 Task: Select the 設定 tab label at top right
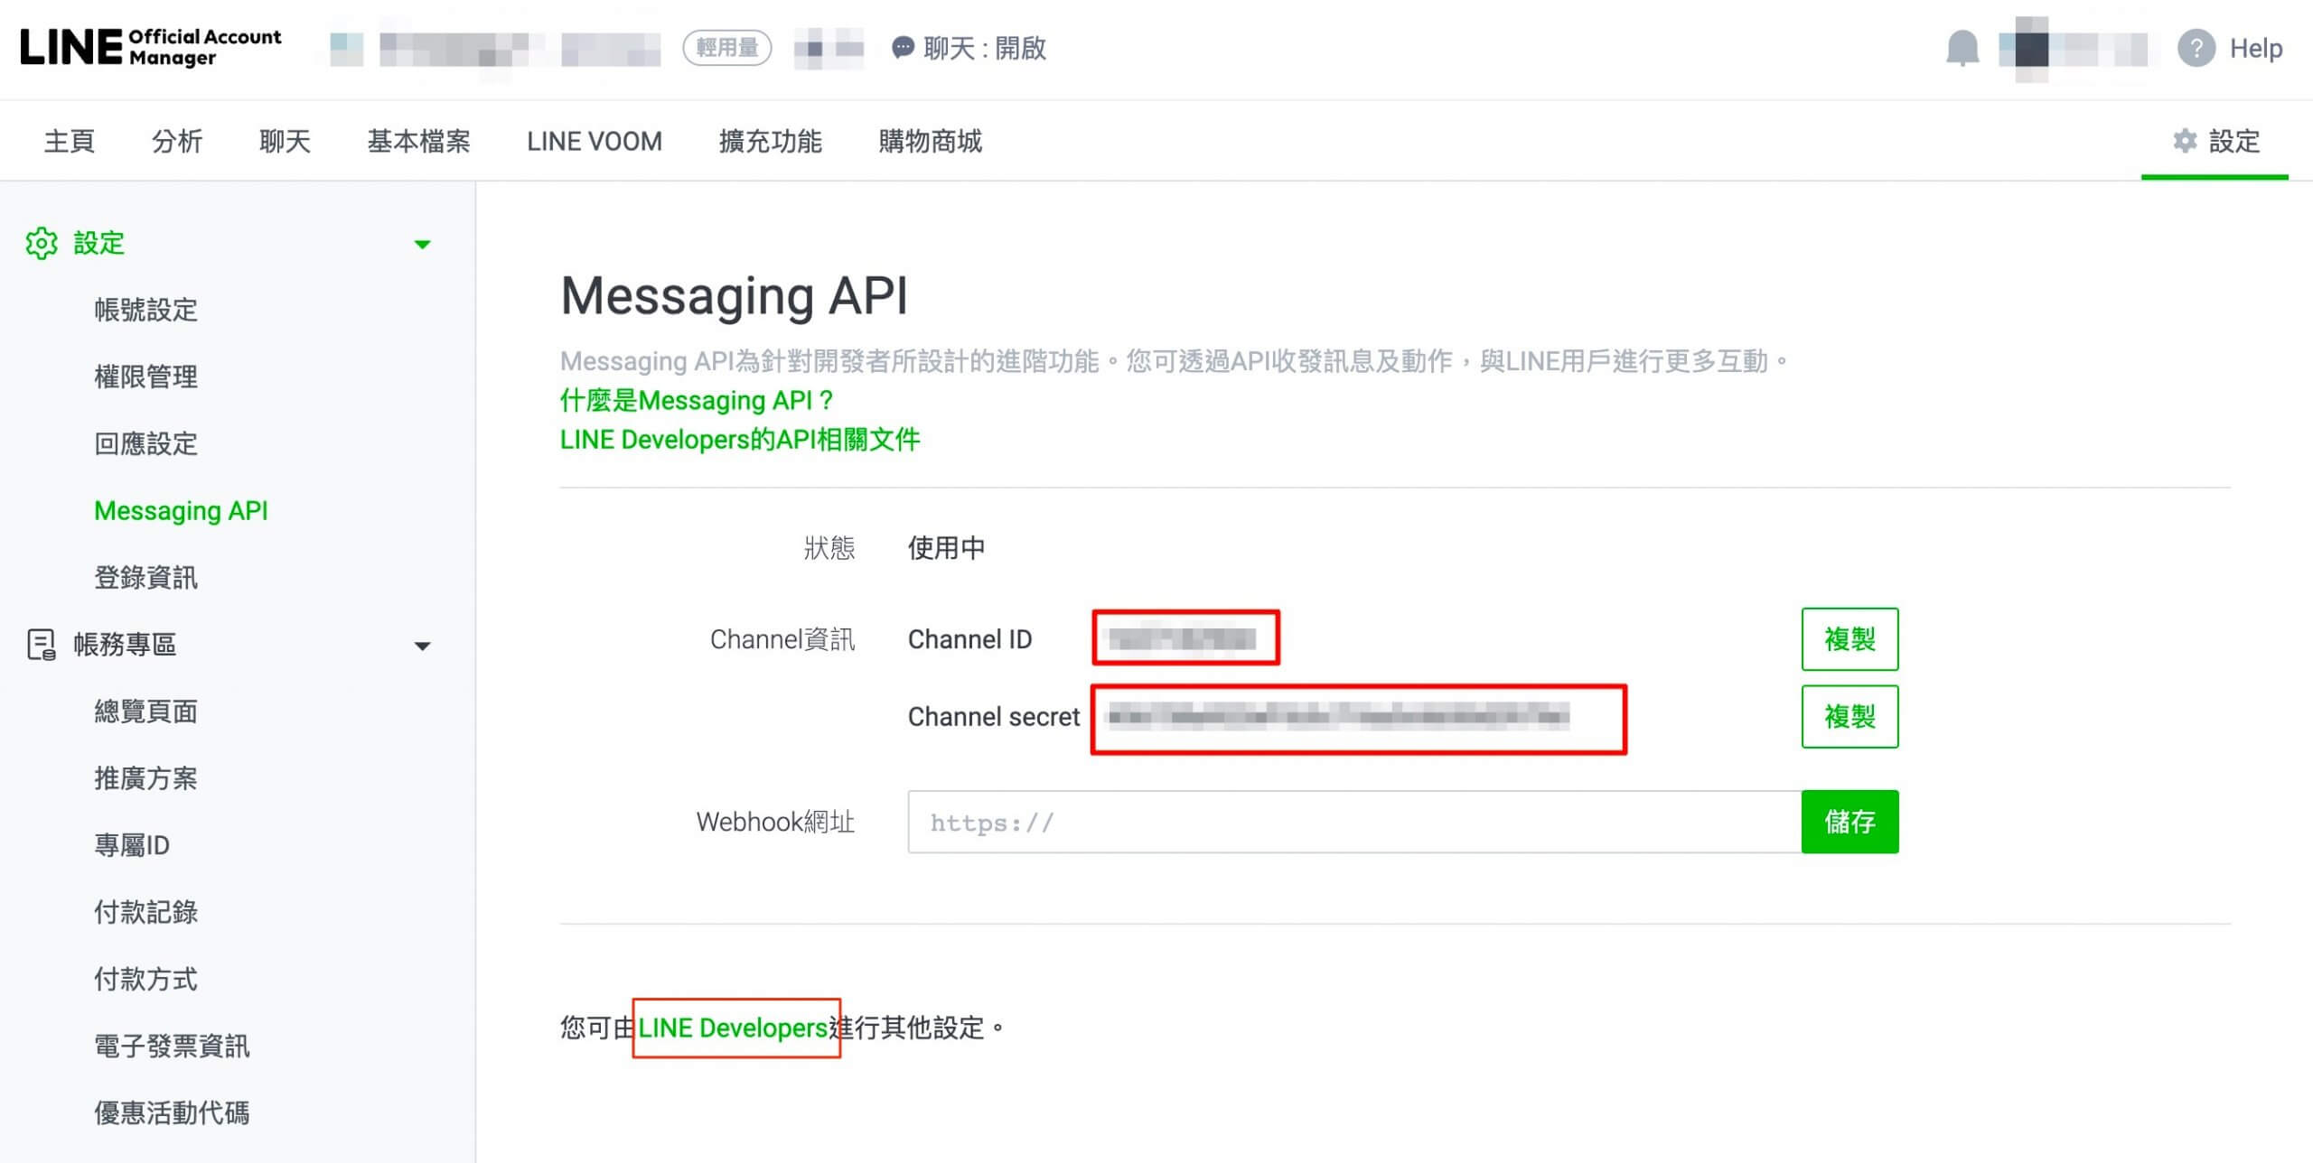pyautogui.click(x=2234, y=141)
